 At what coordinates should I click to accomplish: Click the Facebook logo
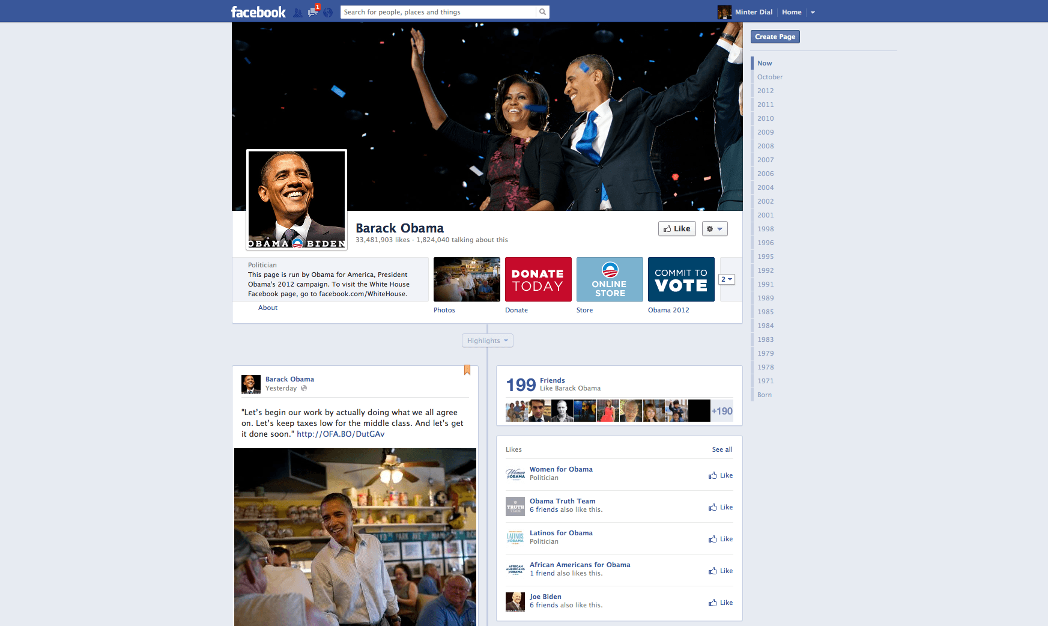(x=258, y=12)
